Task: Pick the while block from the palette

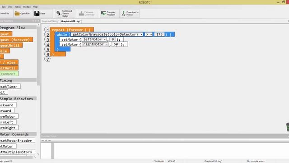Action: tap(5, 51)
